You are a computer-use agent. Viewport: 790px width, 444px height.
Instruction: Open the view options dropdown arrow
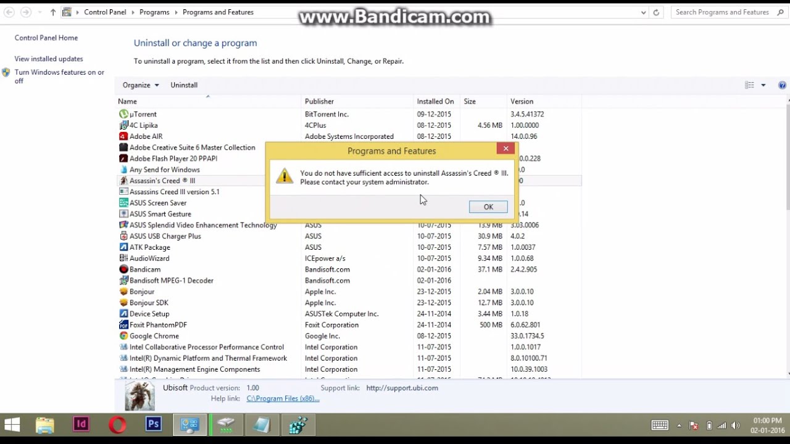(763, 85)
